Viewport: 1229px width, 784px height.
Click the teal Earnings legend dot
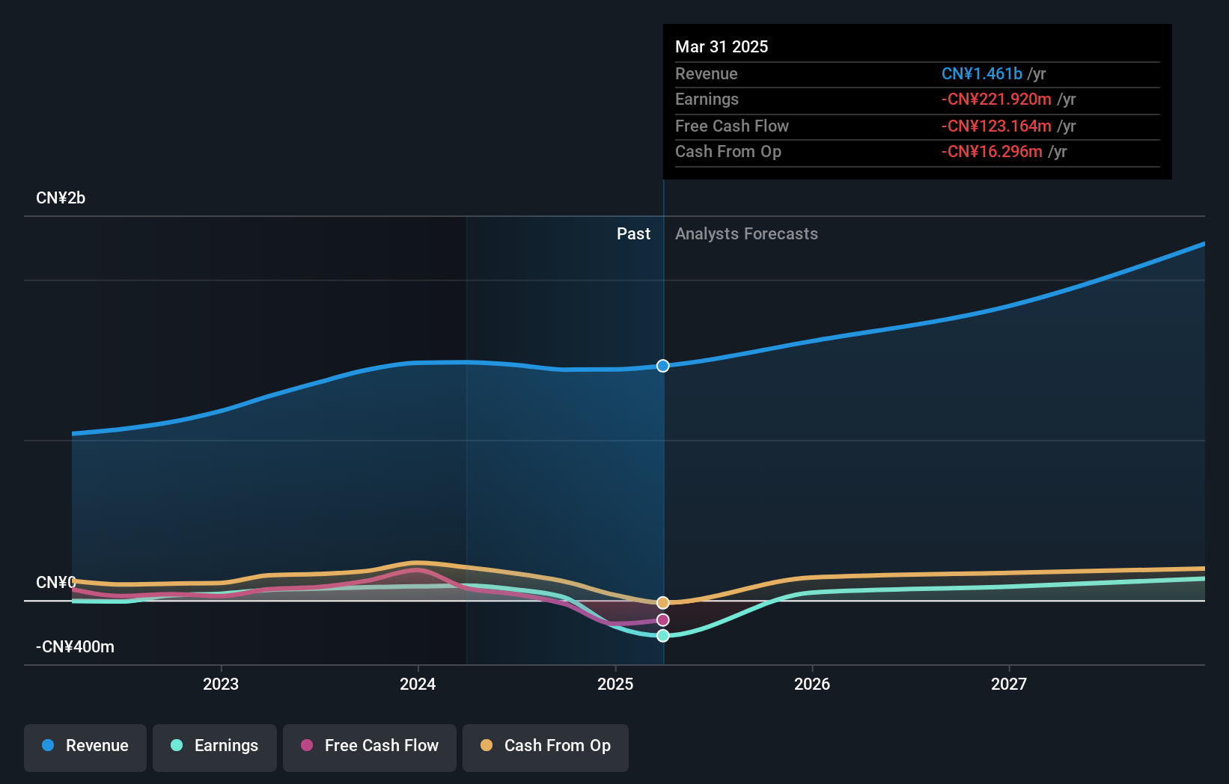(x=177, y=745)
